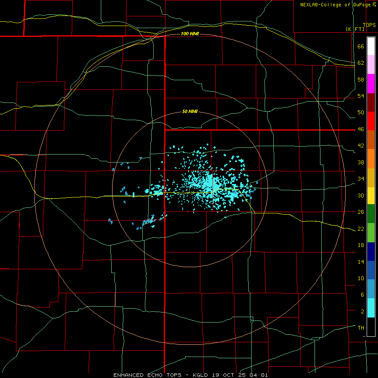Click the 50 NMI range ring label
The image size is (378, 378).
click(x=190, y=111)
